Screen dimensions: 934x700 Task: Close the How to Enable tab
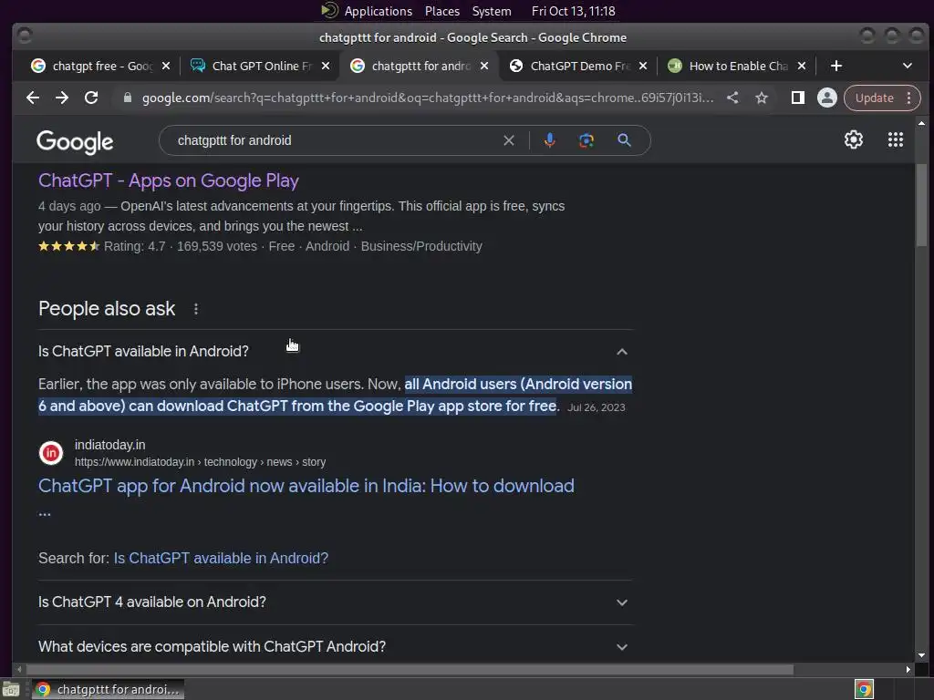(802, 66)
